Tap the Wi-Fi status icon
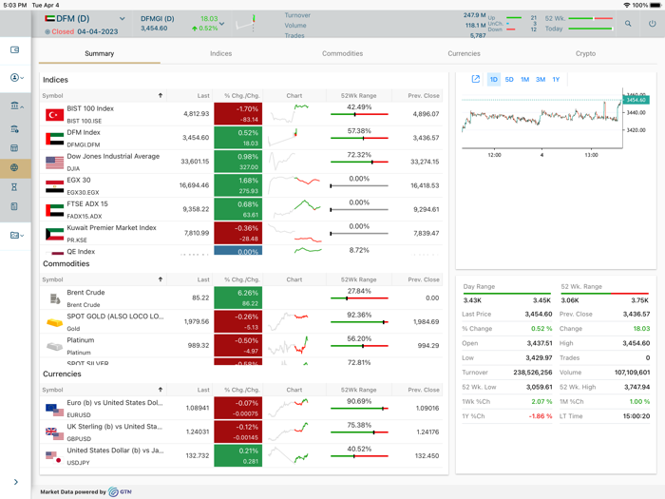 pos(627,5)
